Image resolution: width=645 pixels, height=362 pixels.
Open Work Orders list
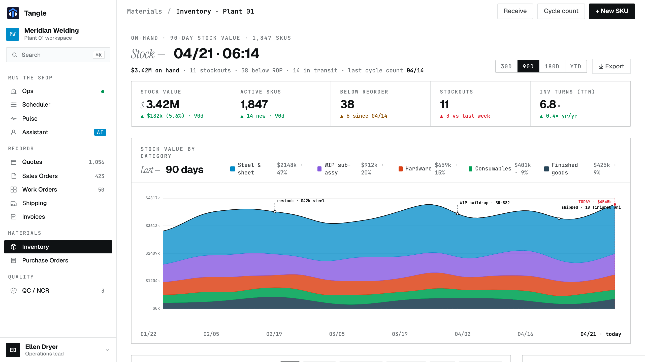point(58,190)
